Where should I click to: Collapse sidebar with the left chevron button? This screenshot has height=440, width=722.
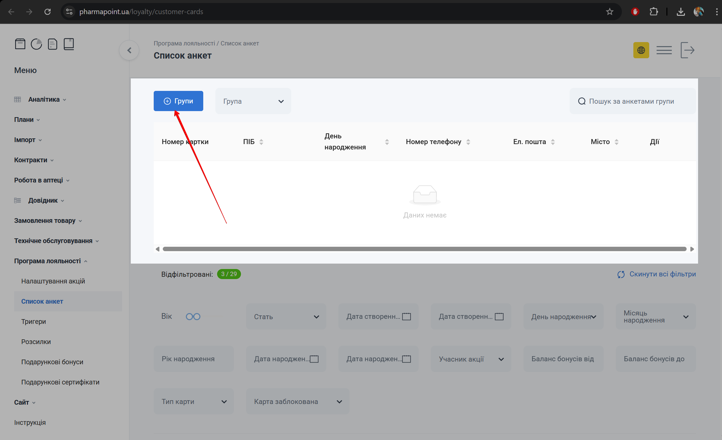(129, 50)
